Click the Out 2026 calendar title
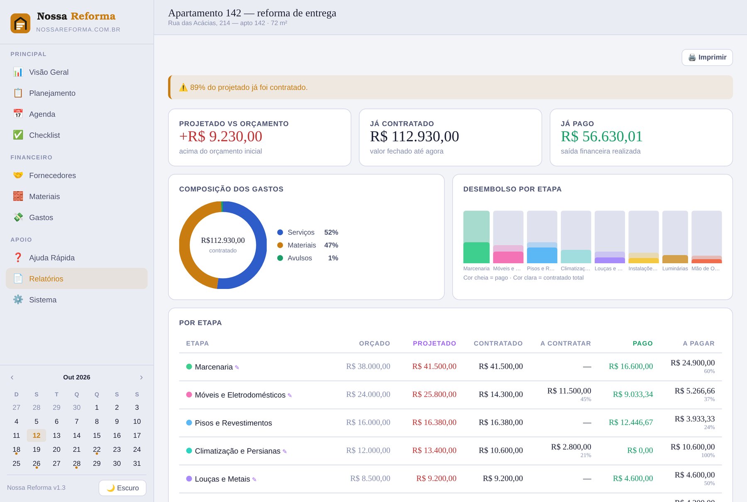Viewport: 747px width, 502px height. click(77, 377)
